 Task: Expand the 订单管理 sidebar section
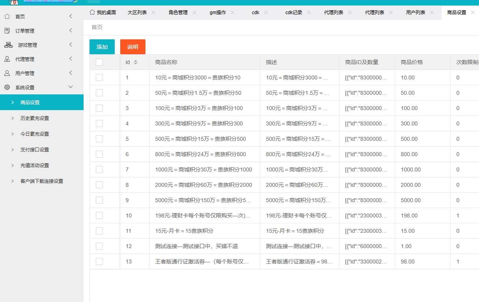pyautogui.click(x=70, y=30)
